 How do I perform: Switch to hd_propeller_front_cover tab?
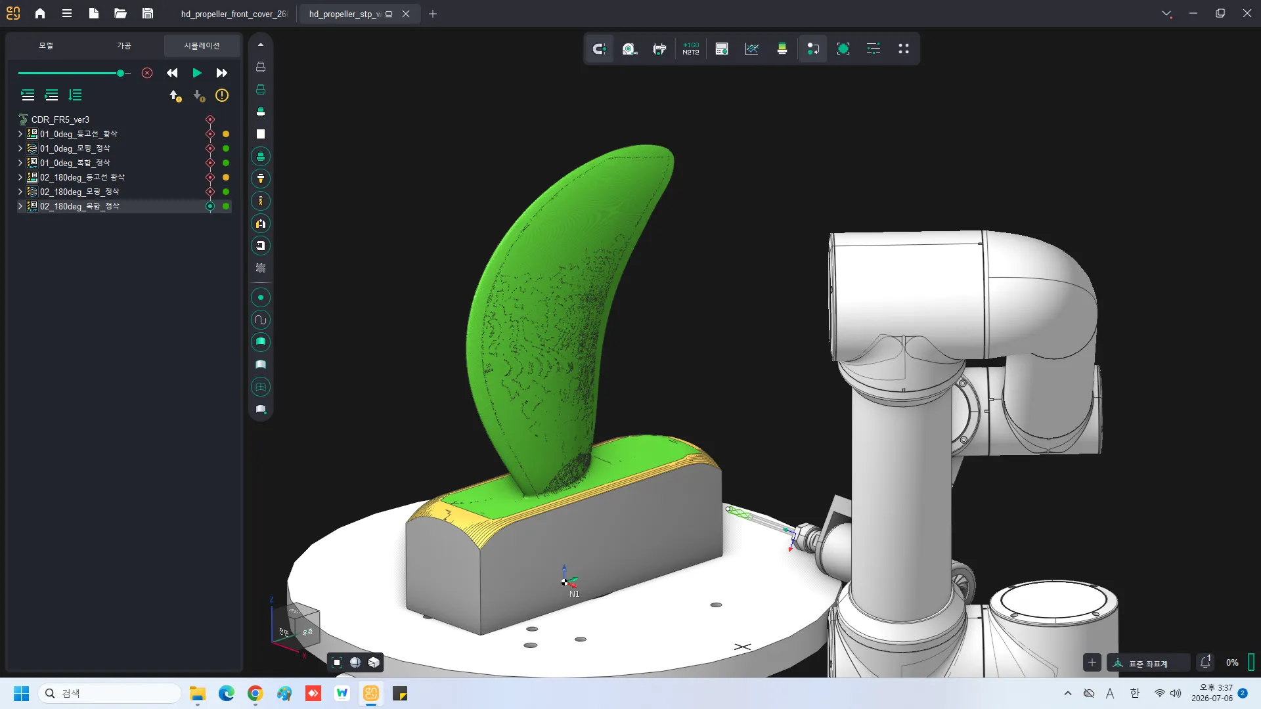click(234, 14)
